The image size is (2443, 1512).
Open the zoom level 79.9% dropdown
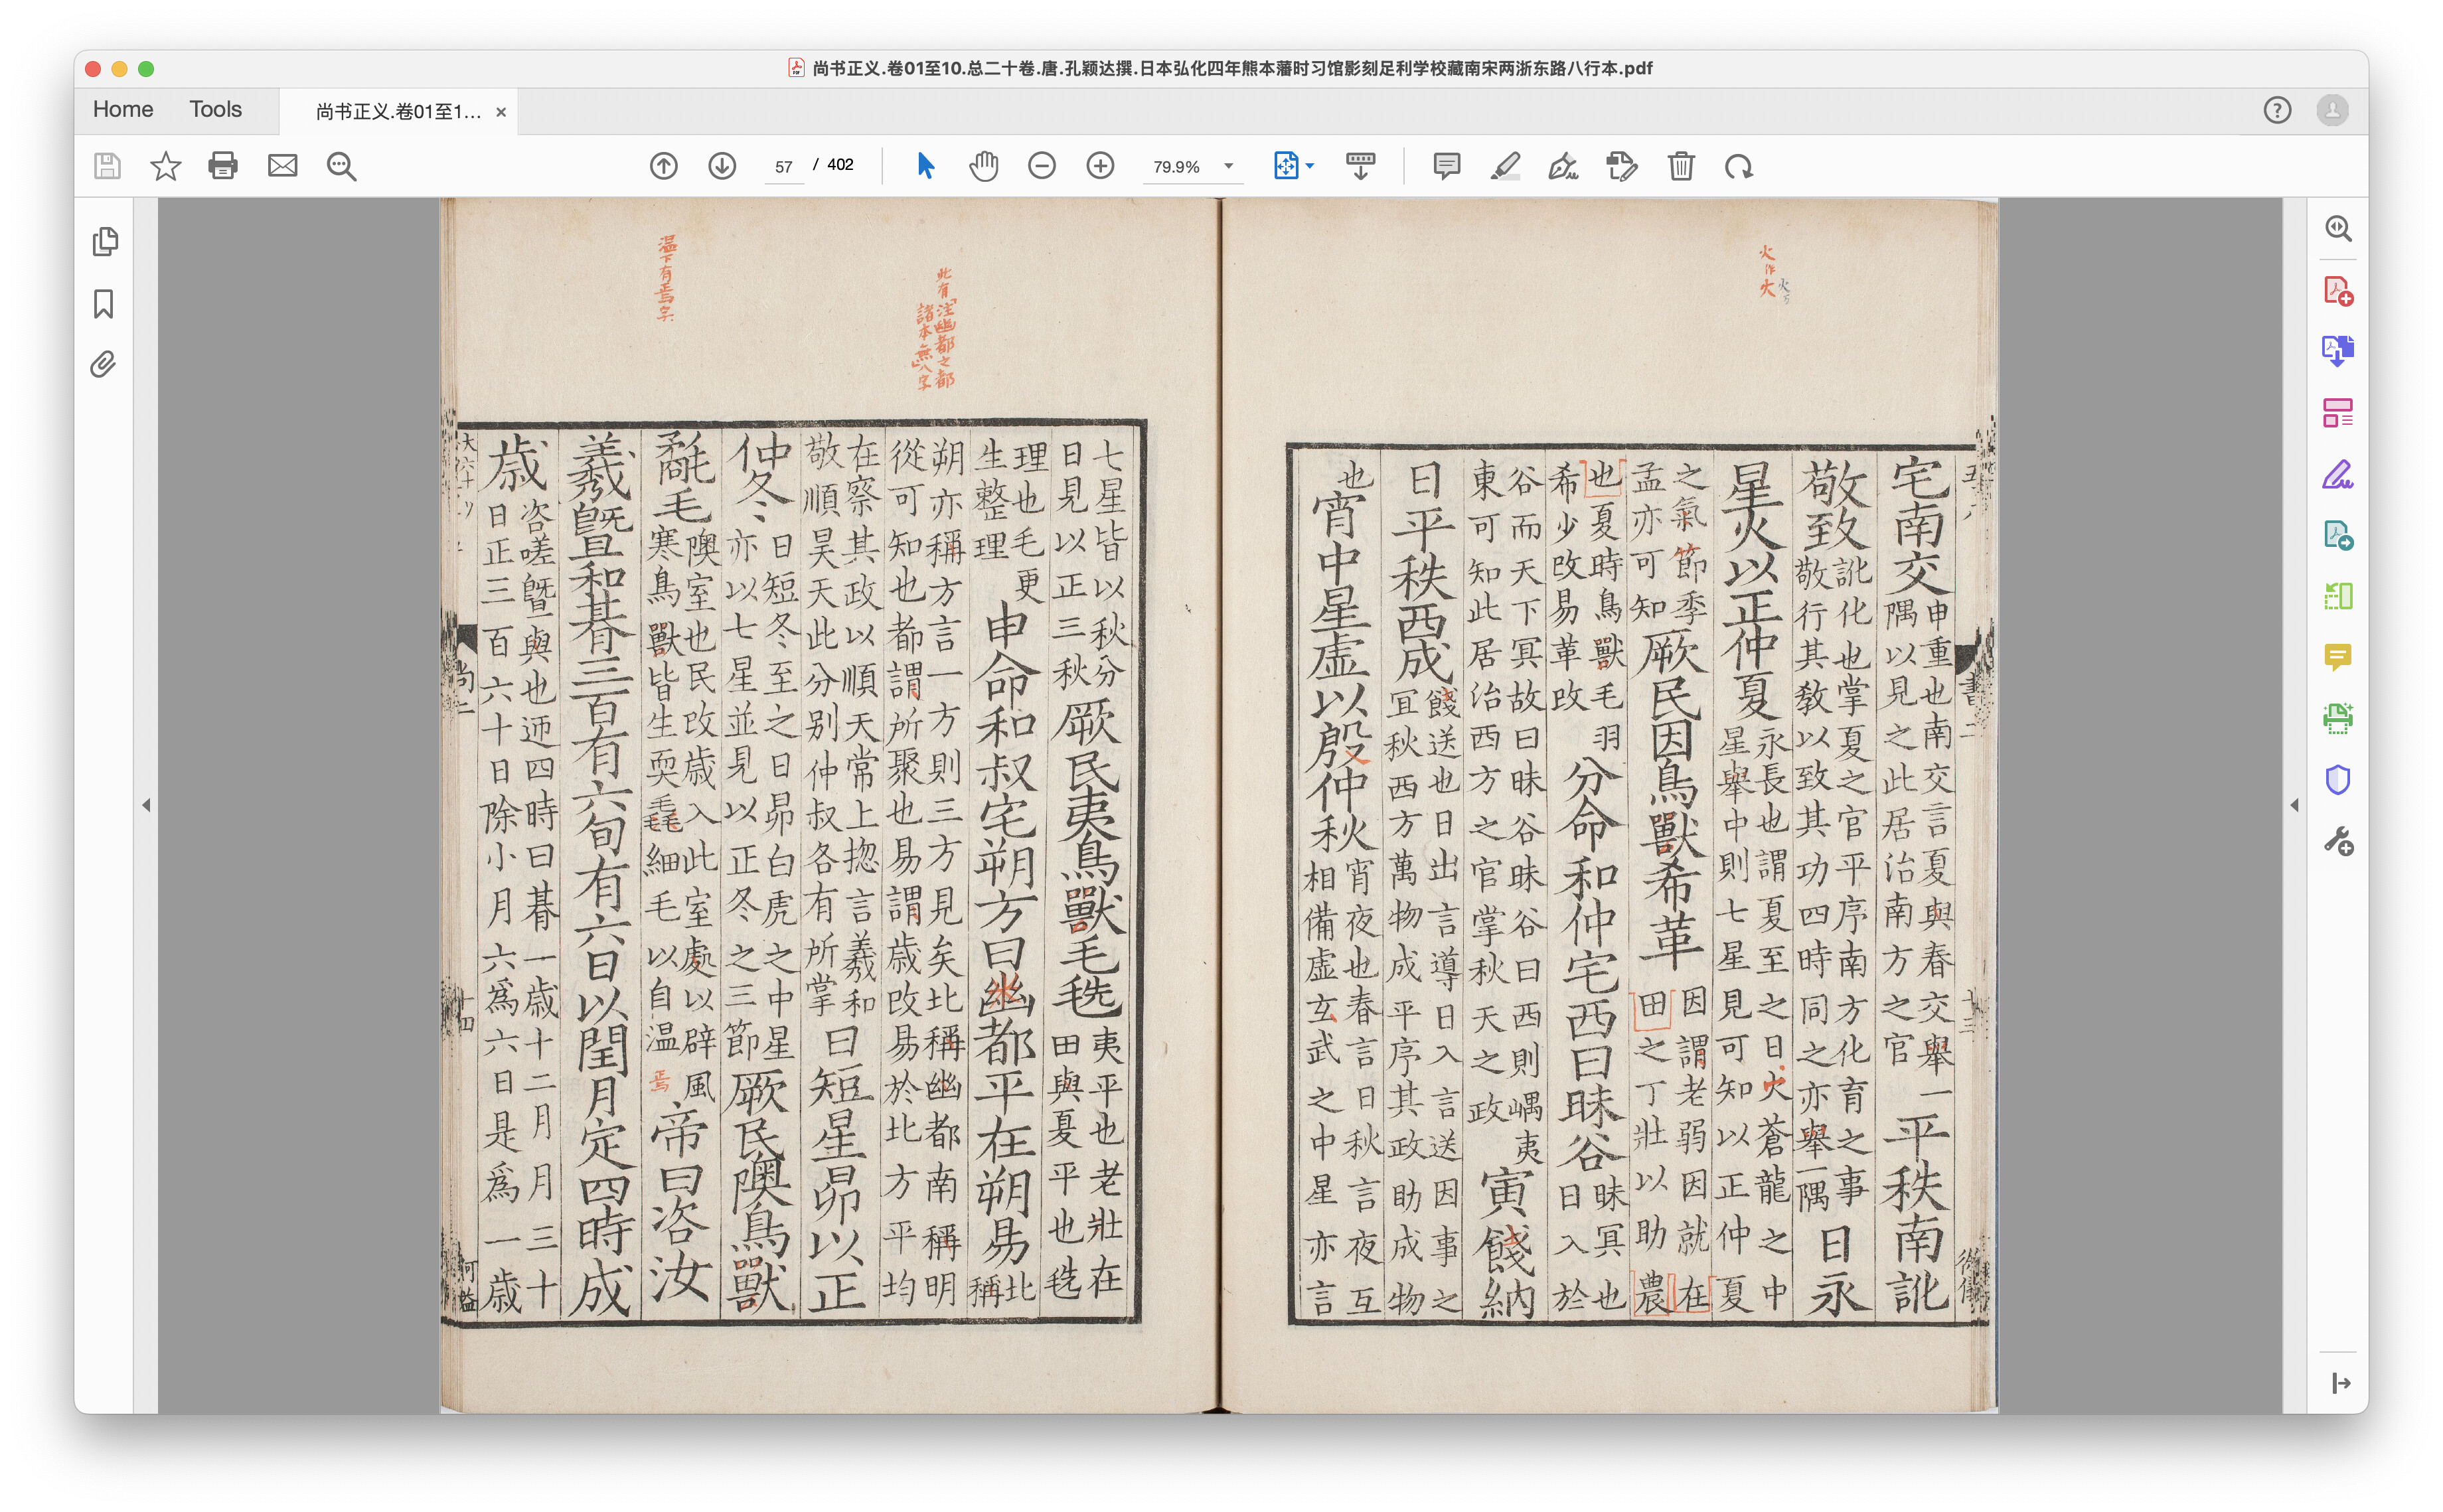[1229, 166]
